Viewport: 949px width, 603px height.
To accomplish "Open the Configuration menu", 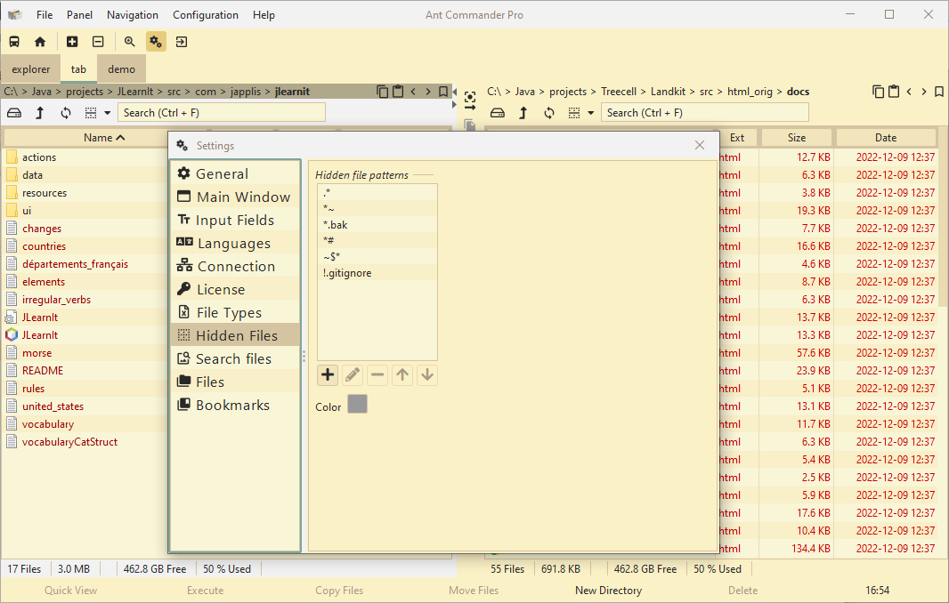I will [x=205, y=15].
